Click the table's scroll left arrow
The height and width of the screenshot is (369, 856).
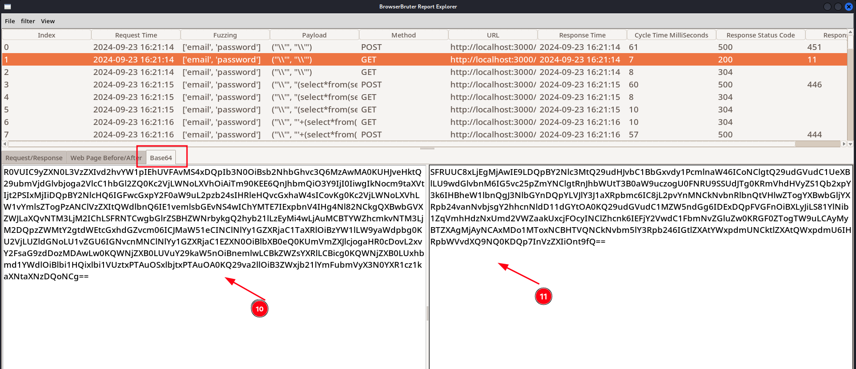[5, 144]
